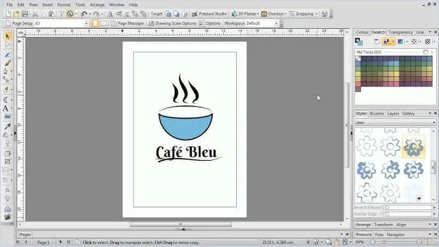Open the Tools menu
Screen dimensions: 439x247
(x=80, y=4)
